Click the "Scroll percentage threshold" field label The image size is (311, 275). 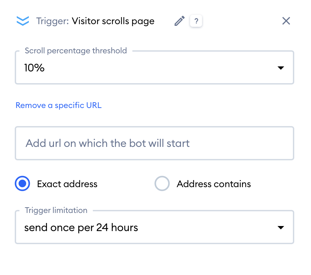tap(76, 51)
